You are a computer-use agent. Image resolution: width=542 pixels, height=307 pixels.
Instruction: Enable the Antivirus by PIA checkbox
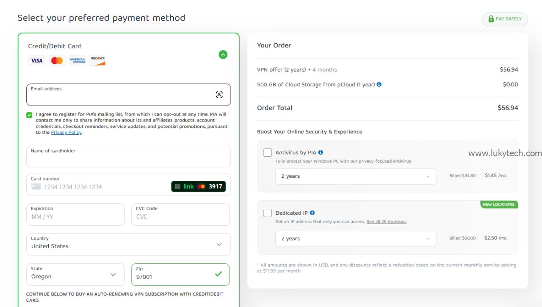(x=268, y=152)
